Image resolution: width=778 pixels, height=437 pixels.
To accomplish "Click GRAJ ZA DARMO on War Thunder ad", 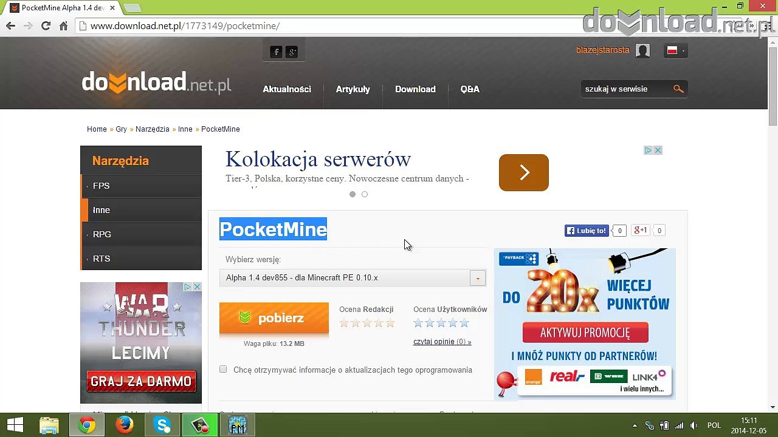I will (141, 381).
